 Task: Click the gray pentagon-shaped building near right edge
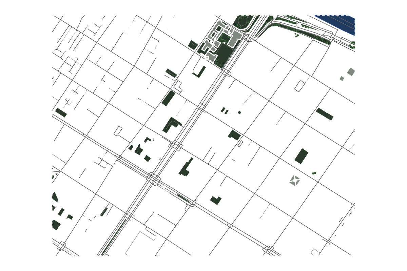(351, 71)
